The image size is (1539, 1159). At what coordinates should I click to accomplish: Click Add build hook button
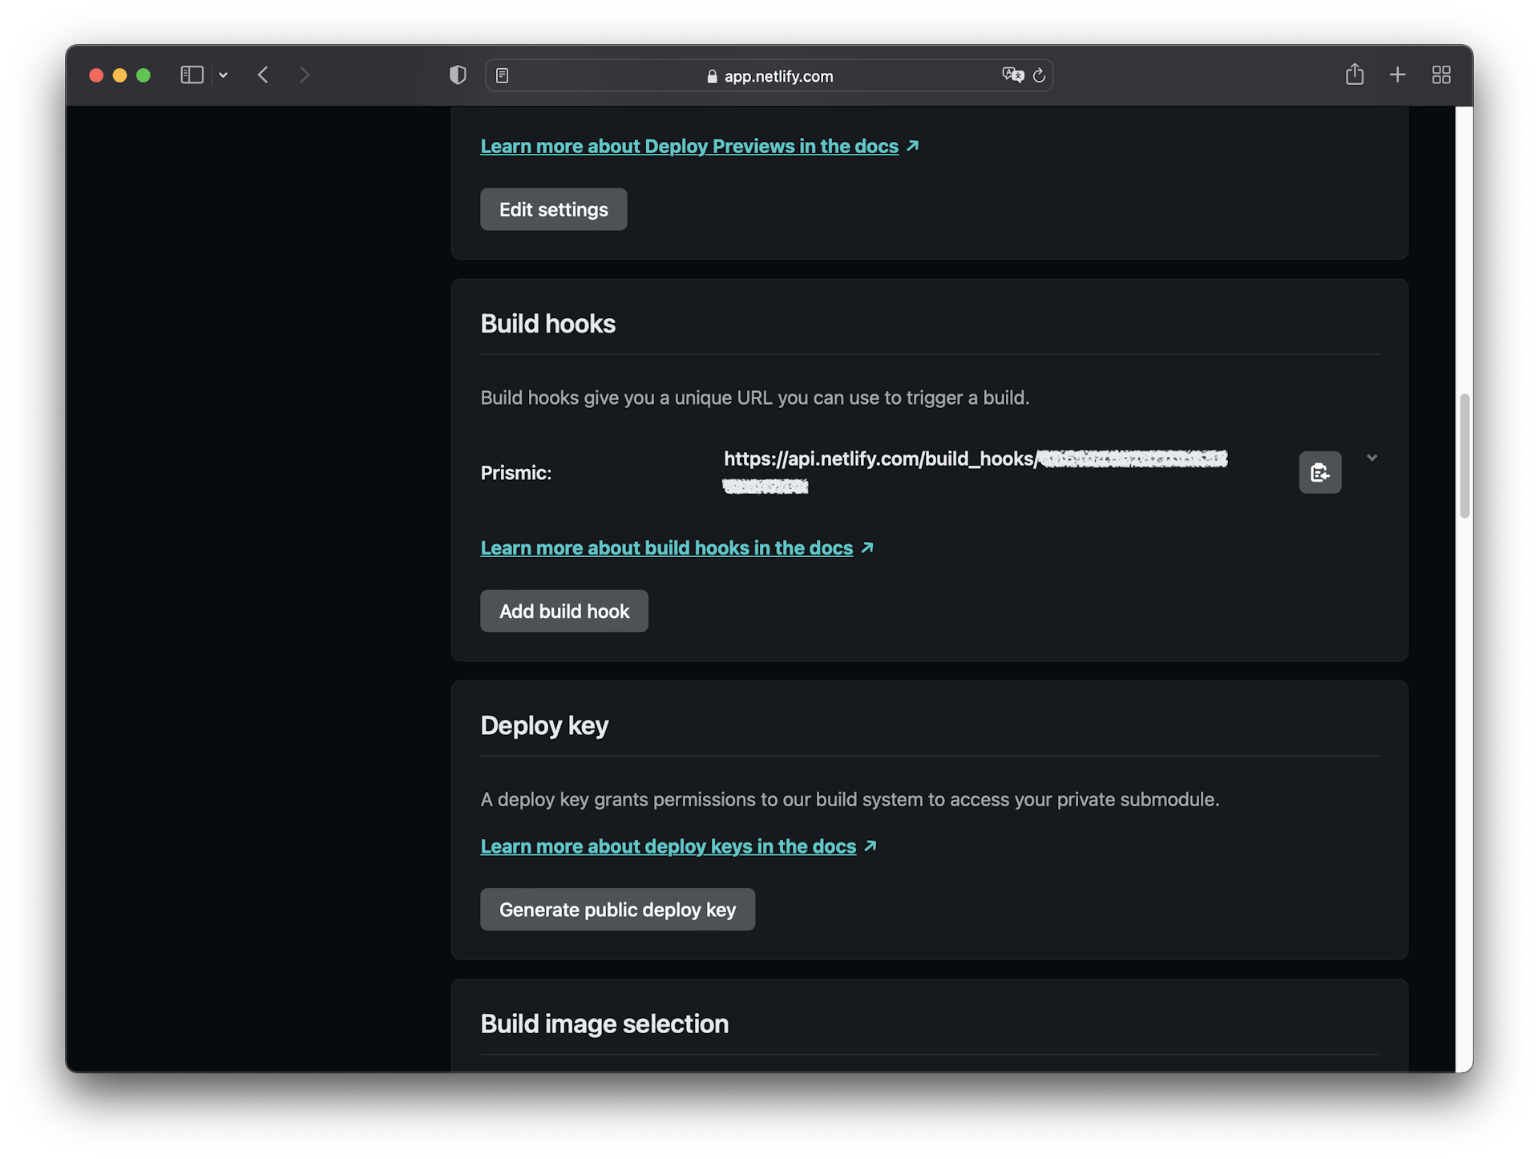point(563,610)
